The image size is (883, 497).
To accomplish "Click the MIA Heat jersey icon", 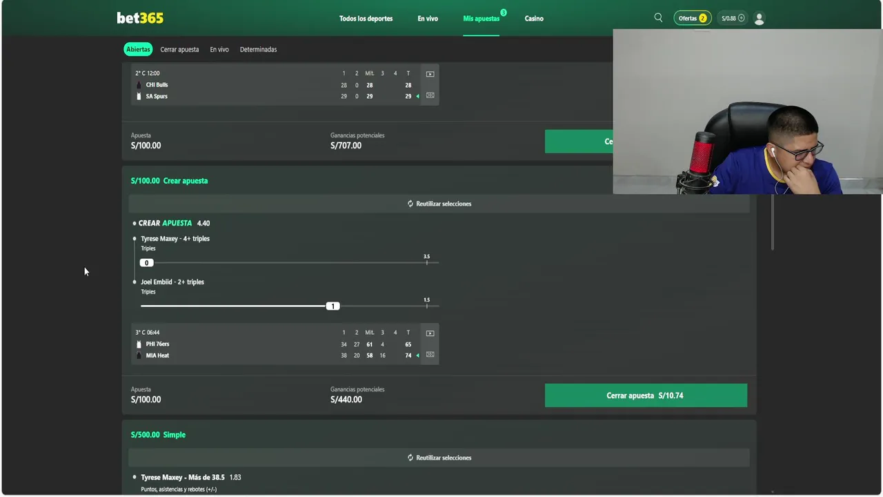I will tap(139, 355).
